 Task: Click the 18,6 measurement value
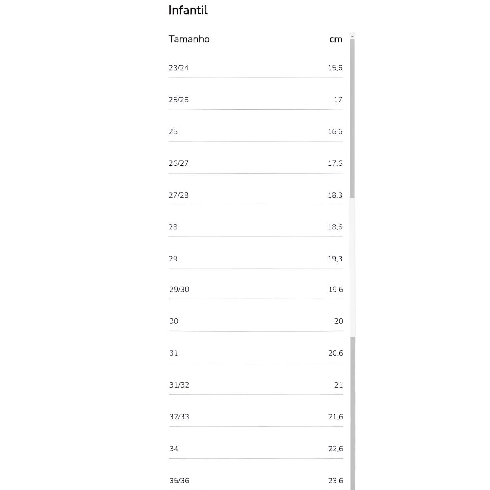[x=335, y=227]
